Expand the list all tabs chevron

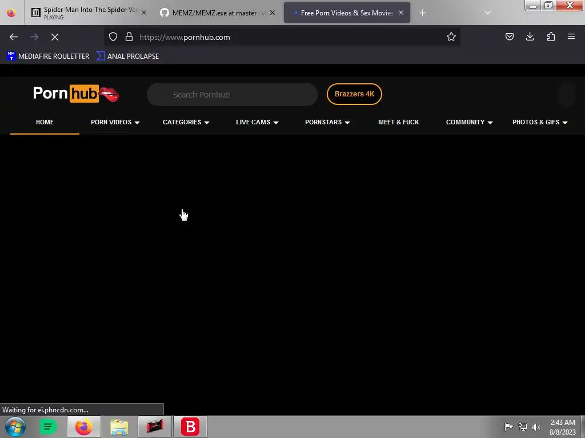(x=488, y=13)
